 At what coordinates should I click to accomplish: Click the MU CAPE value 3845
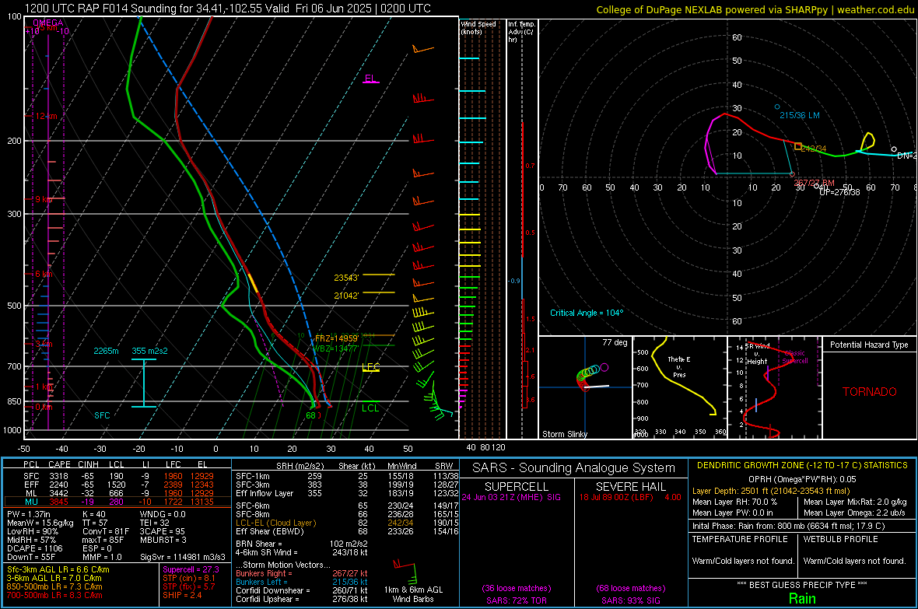point(58,502)
